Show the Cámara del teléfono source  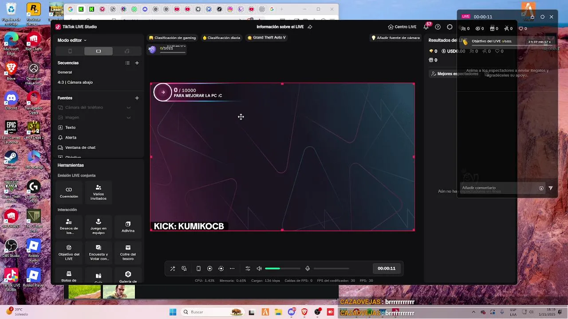coord(129,108)
